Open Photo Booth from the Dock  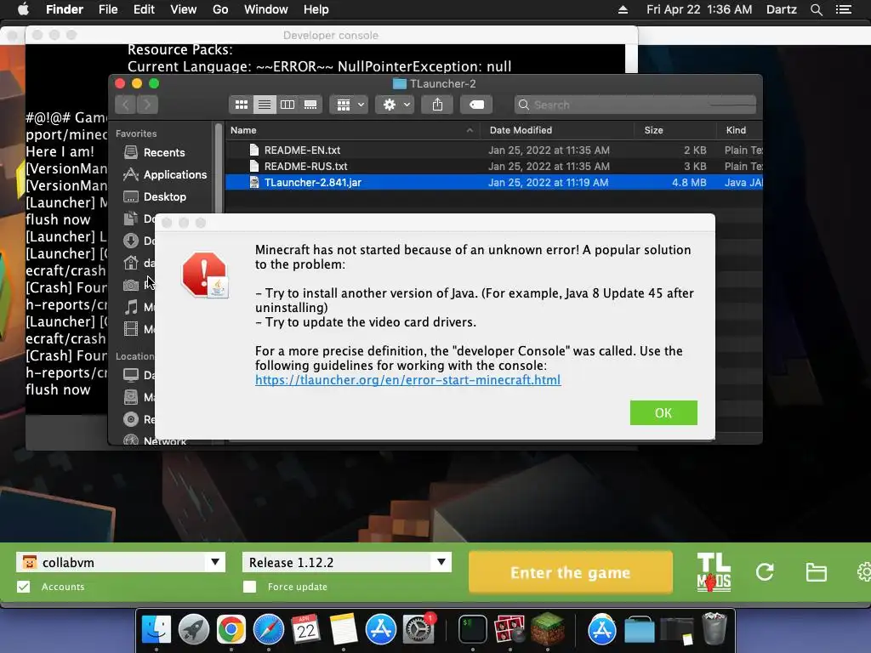[x=510, y=630]
